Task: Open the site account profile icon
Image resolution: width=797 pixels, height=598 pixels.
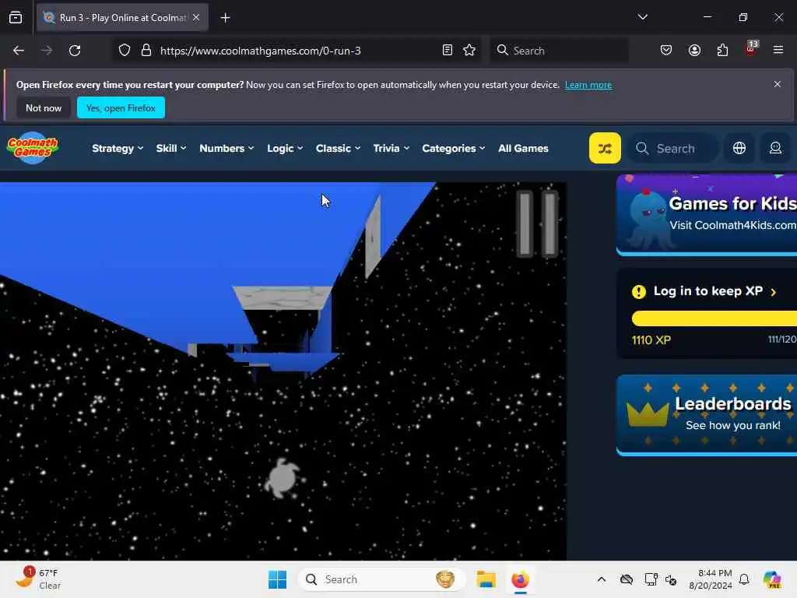Action: 775,148
